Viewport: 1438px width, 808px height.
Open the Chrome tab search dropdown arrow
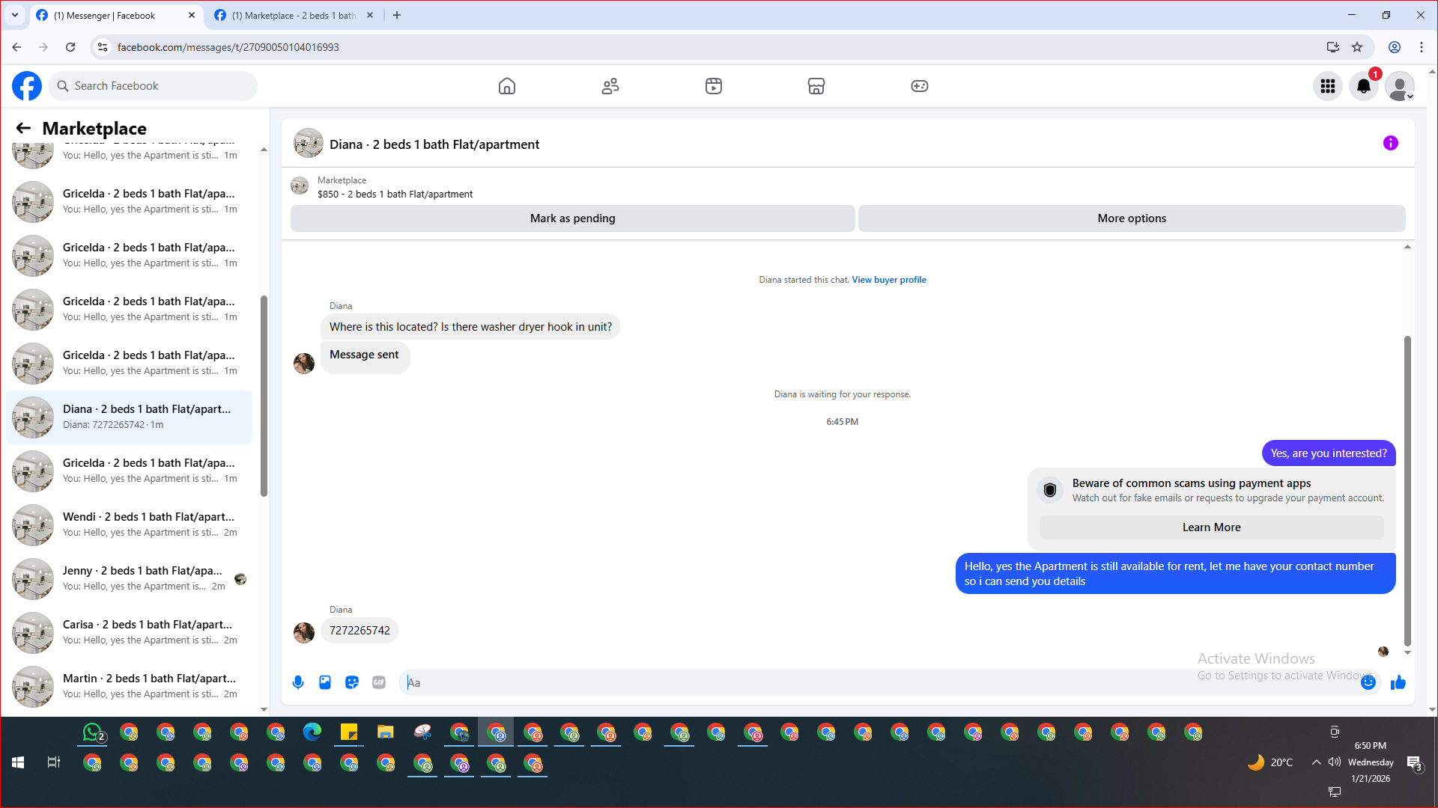[15, 15]
